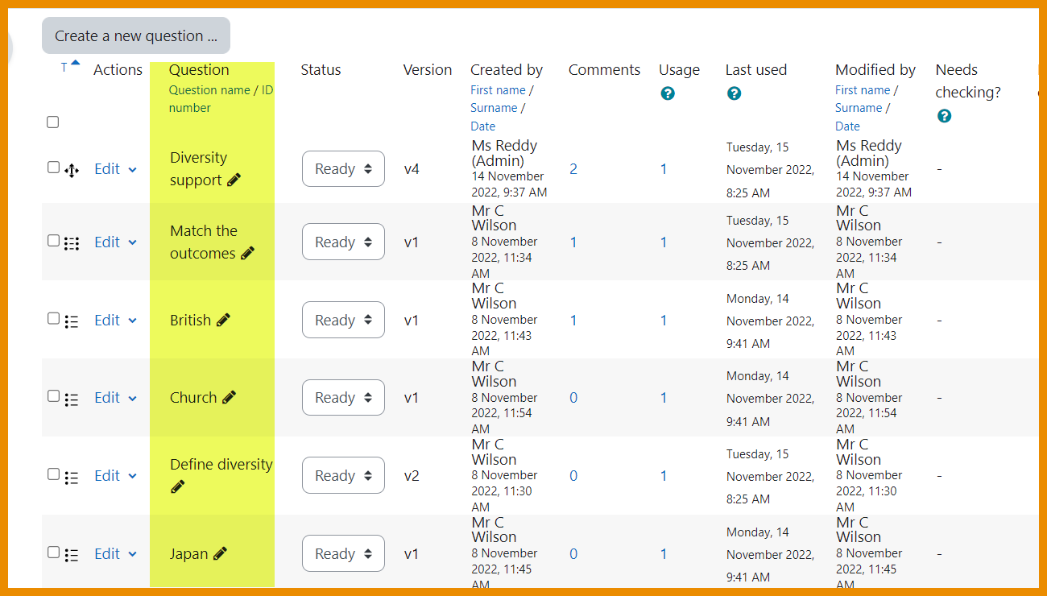Click pencil icon next to Match the outcomes
This screenshot has width=1047, height=596.
point(247,253)
